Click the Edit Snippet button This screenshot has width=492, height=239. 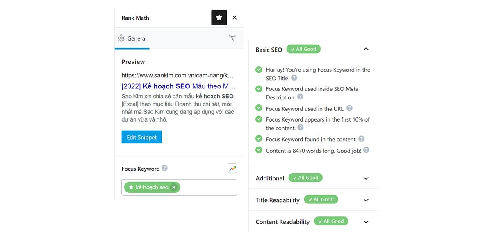tap(141, 137)
